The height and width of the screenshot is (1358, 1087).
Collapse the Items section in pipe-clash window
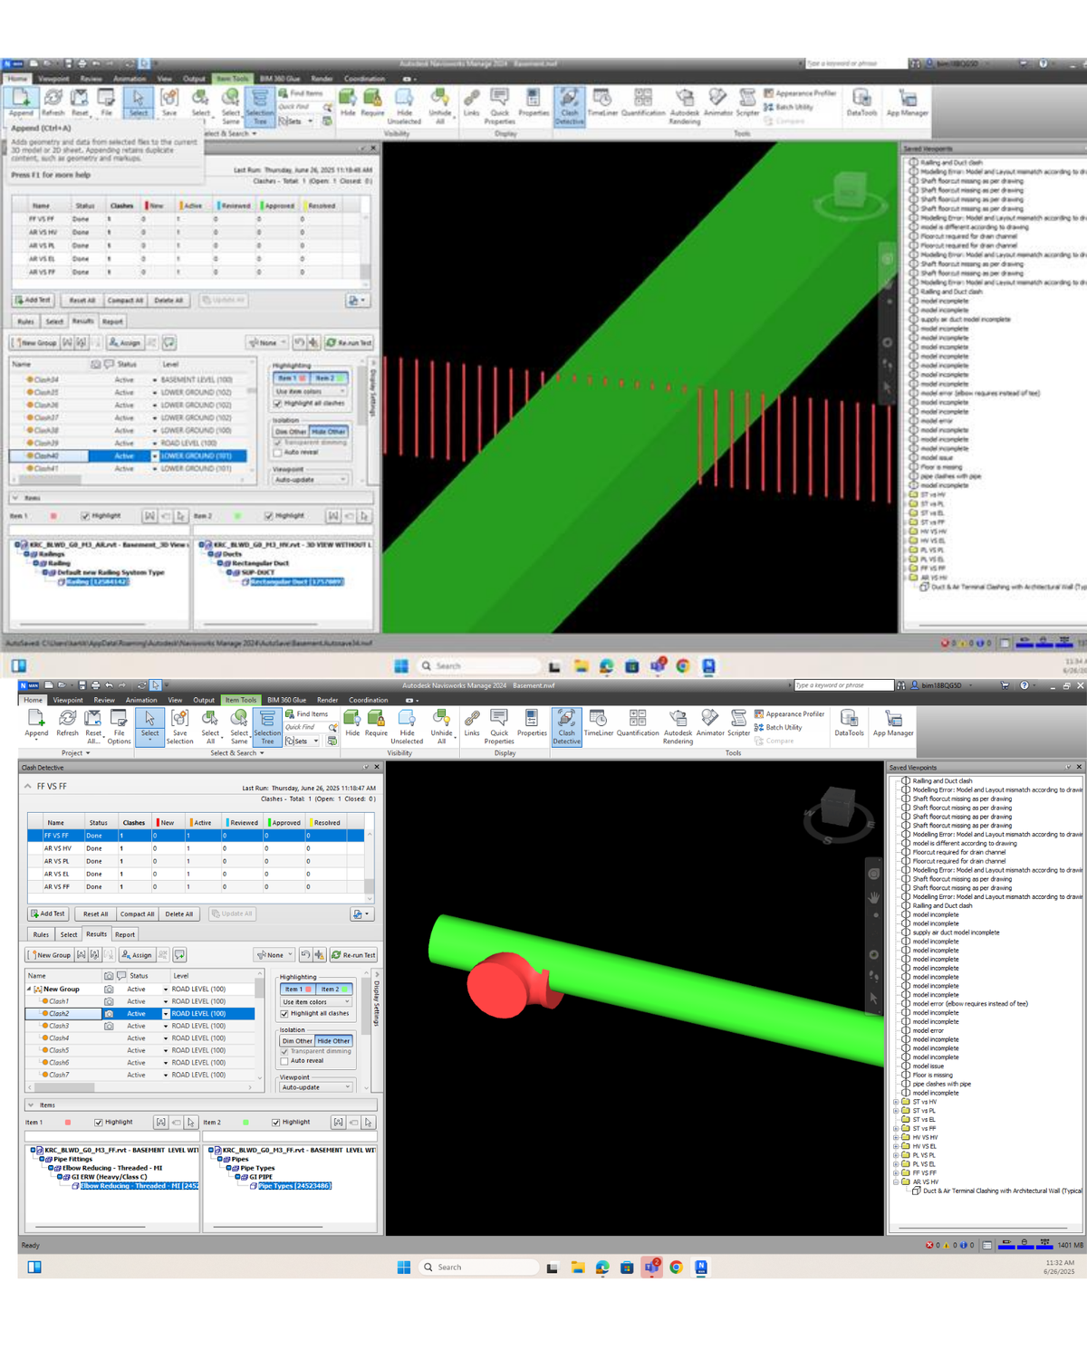coord(31,1105)
